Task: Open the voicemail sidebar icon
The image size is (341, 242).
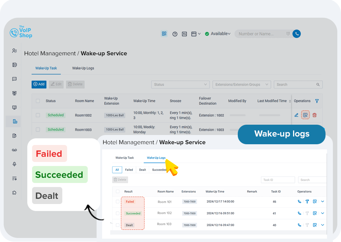Action: tap(14, 150)
